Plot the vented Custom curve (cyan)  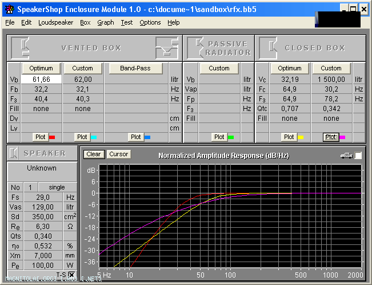(x=82, y=137)
